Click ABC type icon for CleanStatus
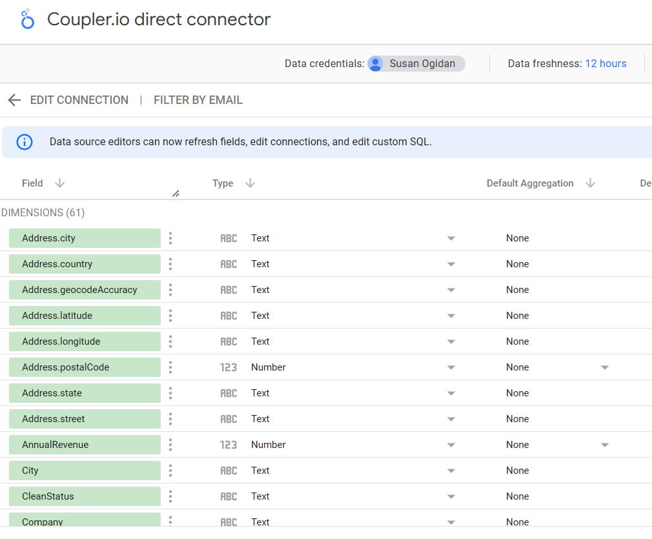 click(229, 496)
